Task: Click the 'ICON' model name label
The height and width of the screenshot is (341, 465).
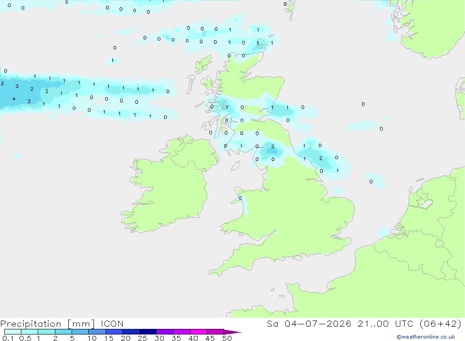Action: (112, 324)
